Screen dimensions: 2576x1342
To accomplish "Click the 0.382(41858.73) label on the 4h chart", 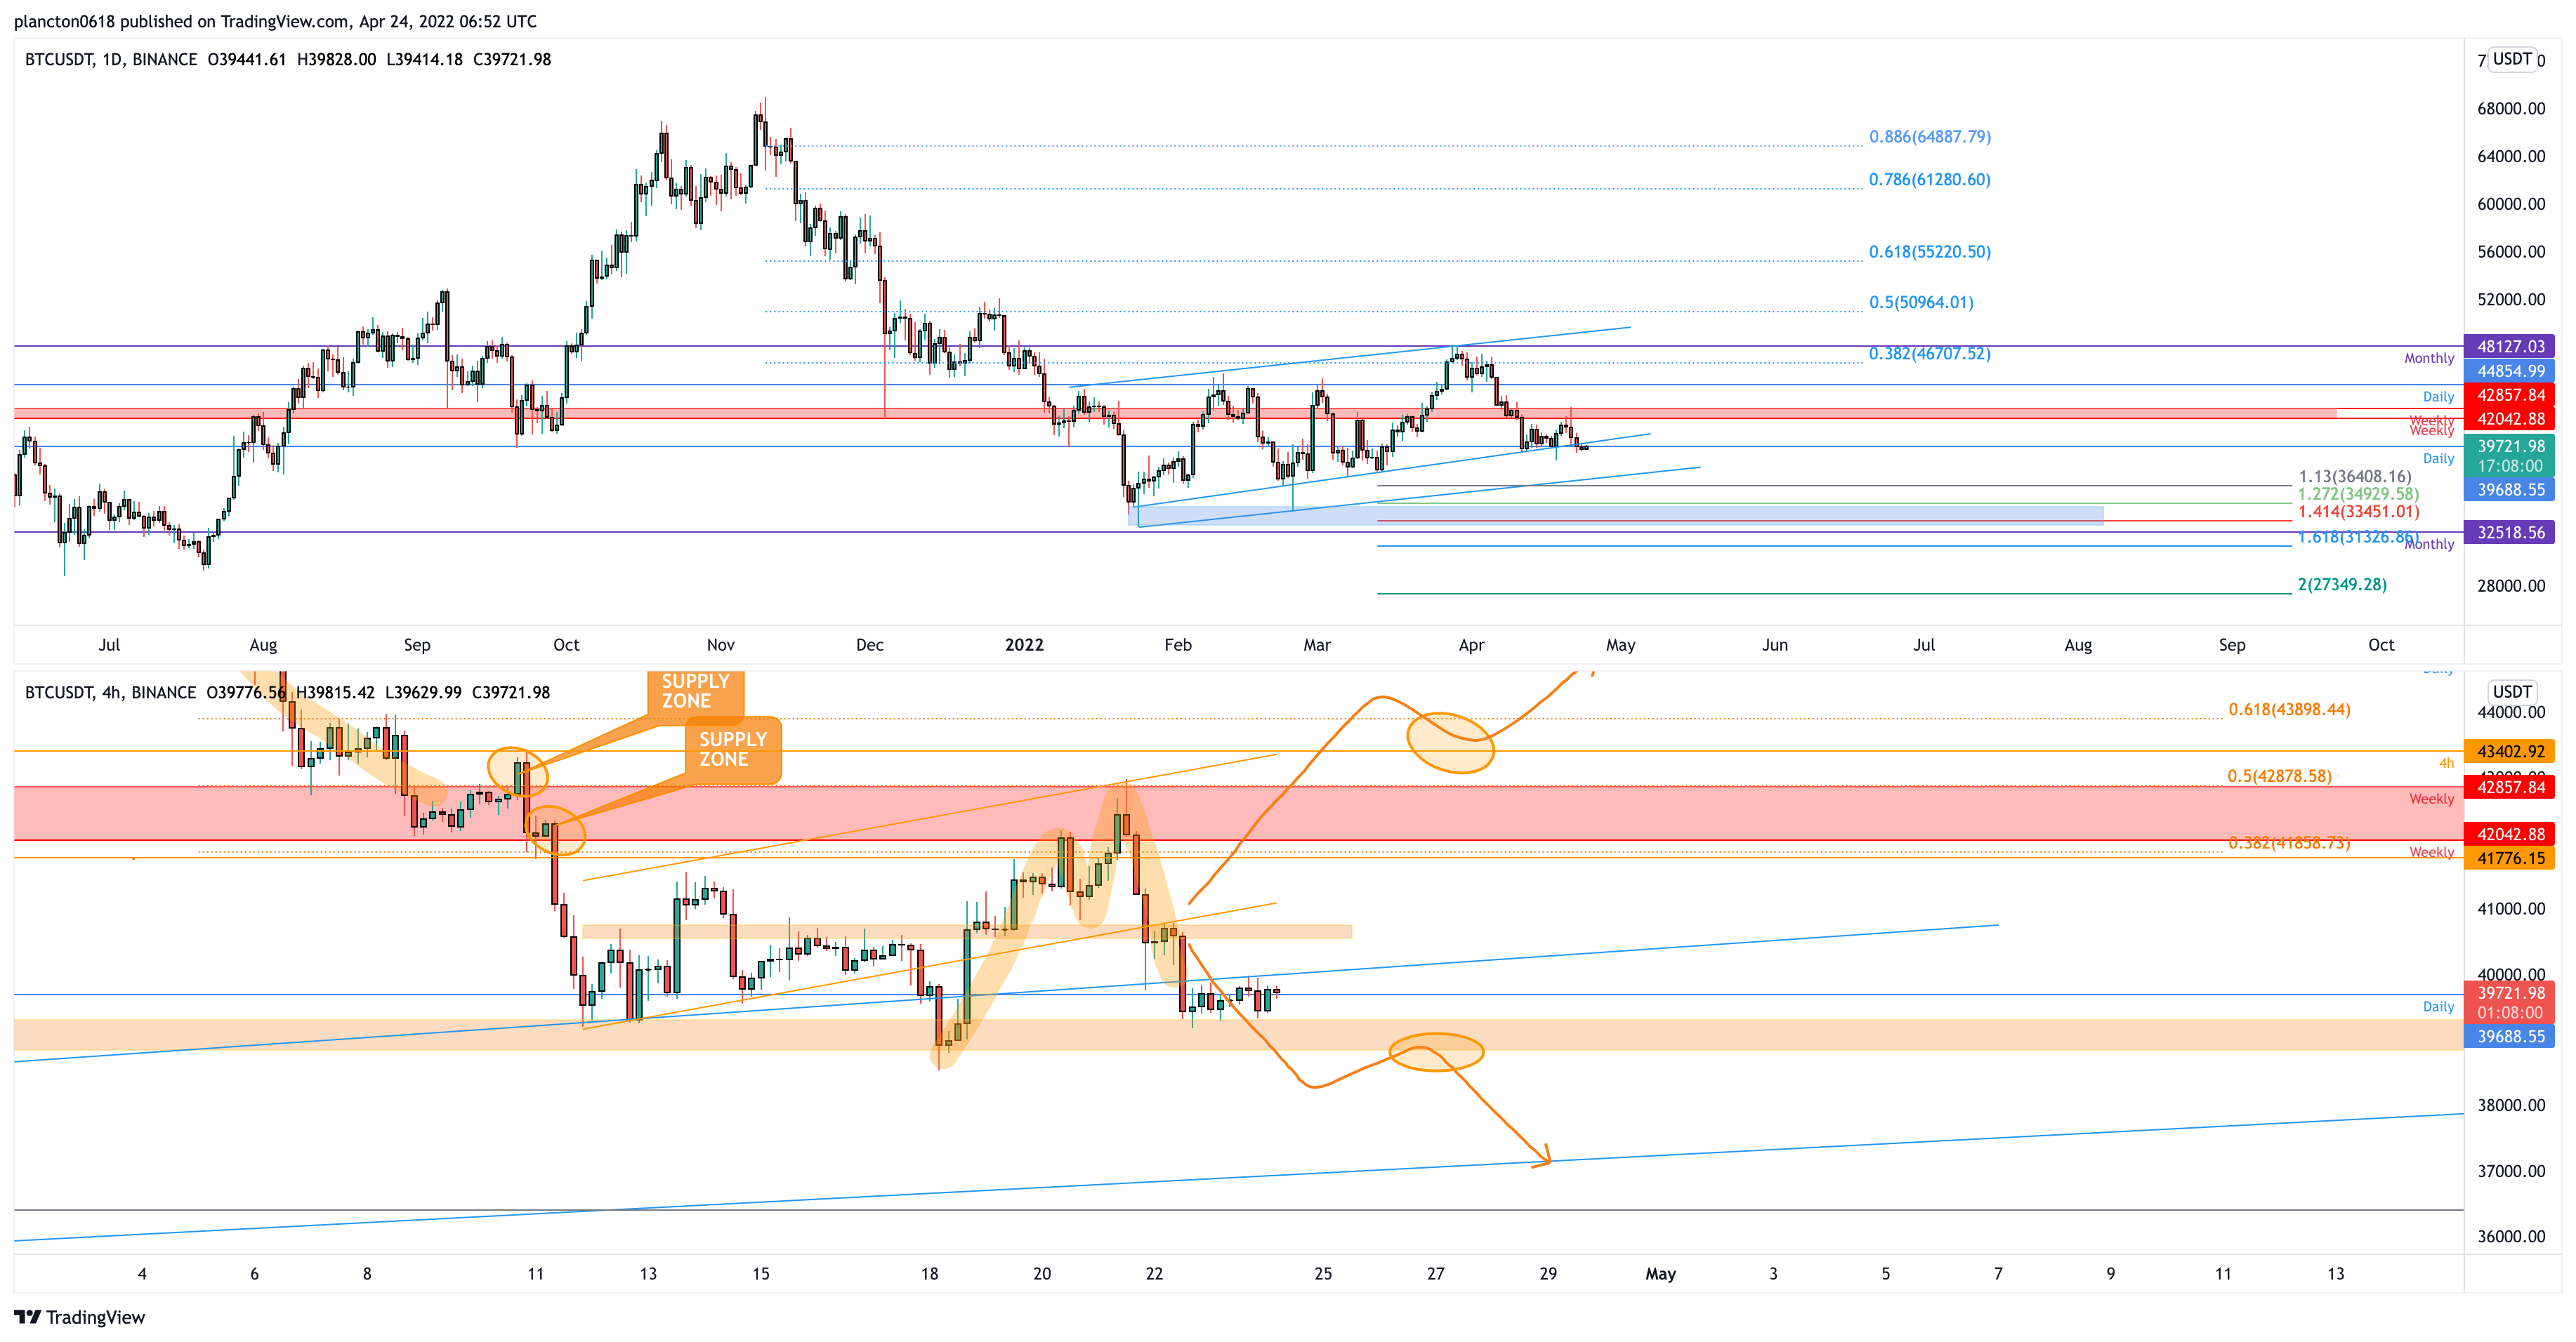I will [2289, 844].
